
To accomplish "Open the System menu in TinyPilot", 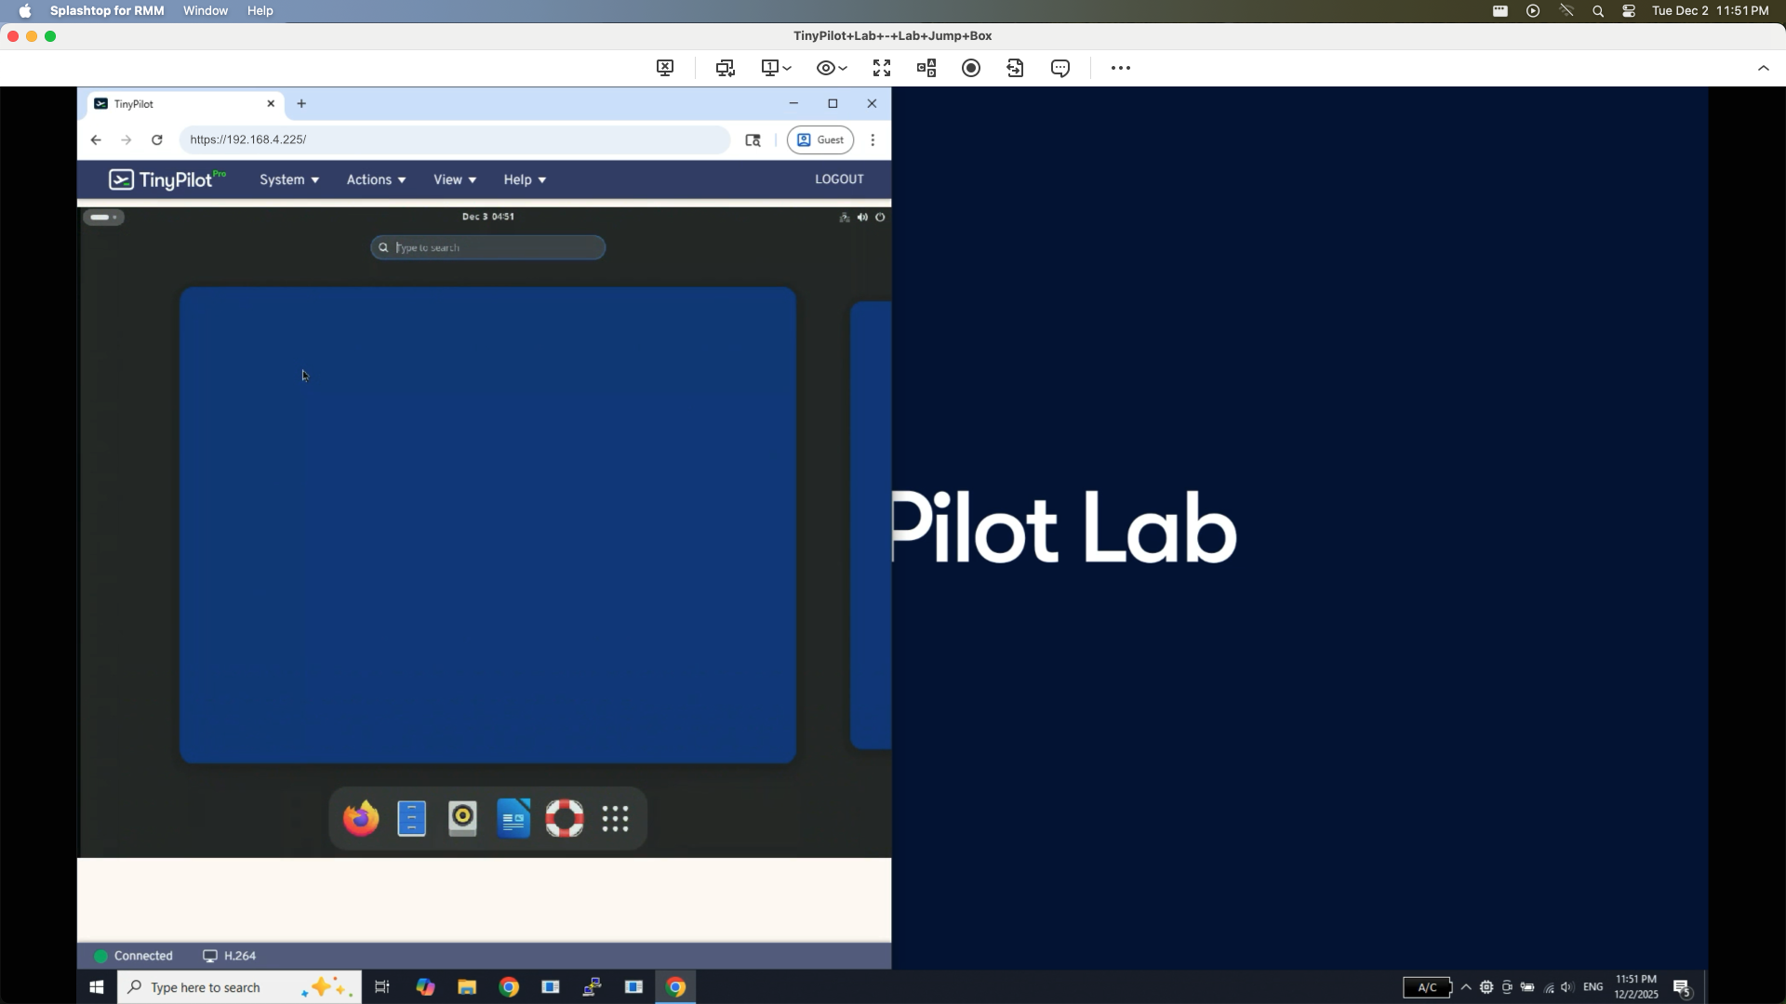I will (288, 179).
